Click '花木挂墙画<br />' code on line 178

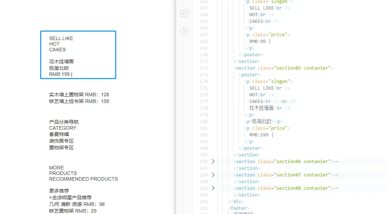pos(269,108)
